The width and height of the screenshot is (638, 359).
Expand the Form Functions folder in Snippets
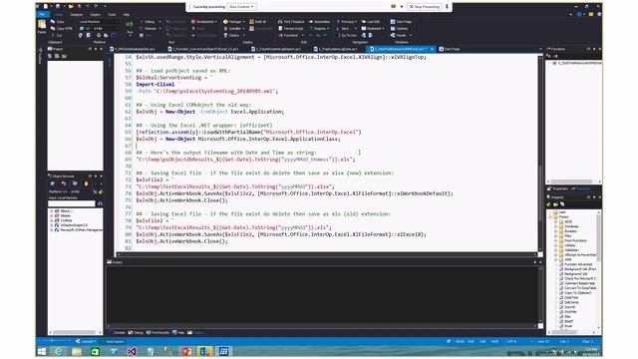tap(556, 240)
